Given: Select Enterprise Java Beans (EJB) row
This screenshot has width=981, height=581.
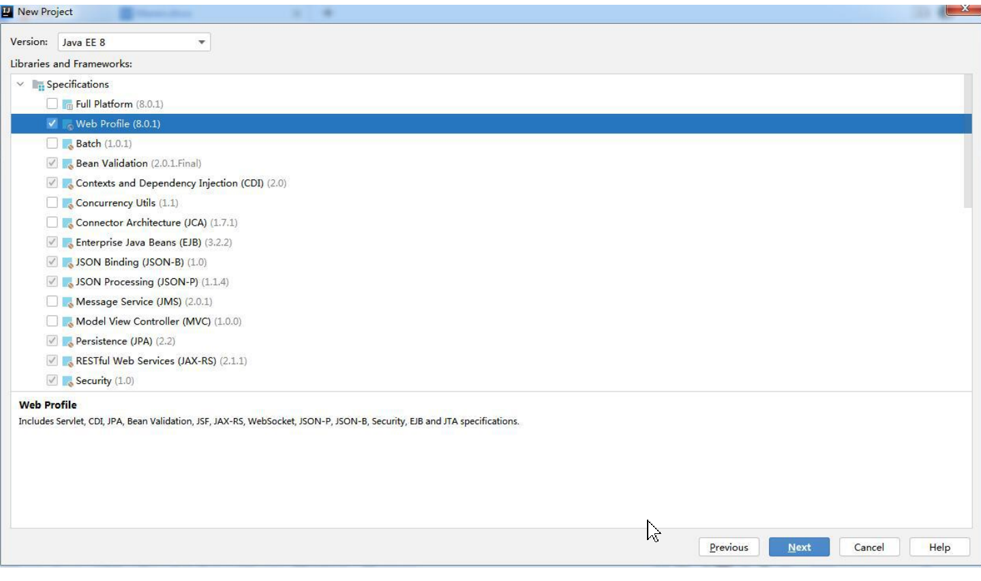Looking at the screenshot, I should point(487,243).
